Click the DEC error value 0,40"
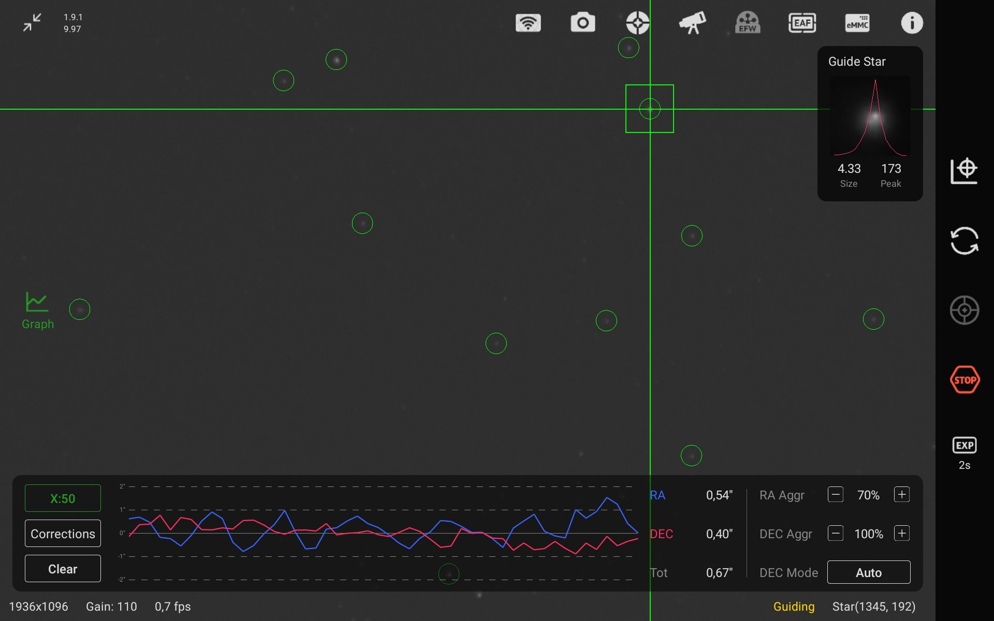Viewport: 994px width, 621px height. (719, 534)
